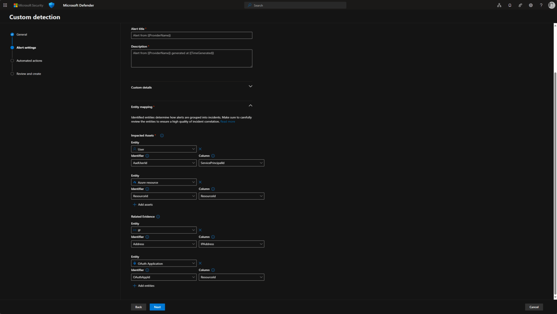Select the Automated actions step circle
Viewport: 557px width, 314px height.
tap(12, 60)
